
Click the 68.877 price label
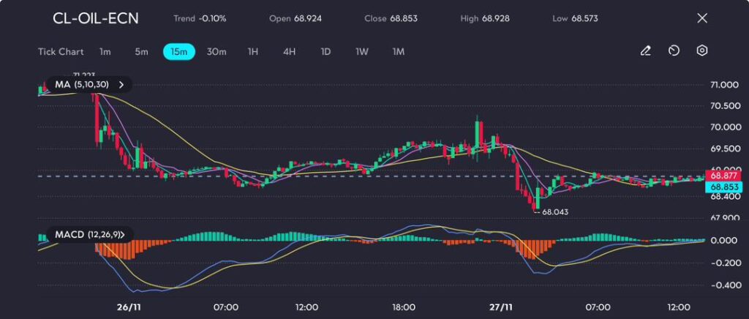click(x=723, y=176)
